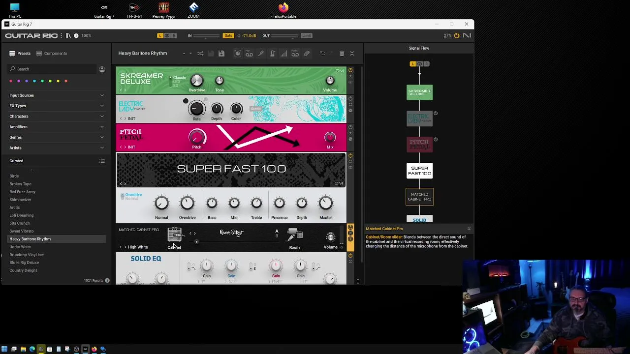
Task: Collapse all rack modules icon
Action: coord(352,54)
